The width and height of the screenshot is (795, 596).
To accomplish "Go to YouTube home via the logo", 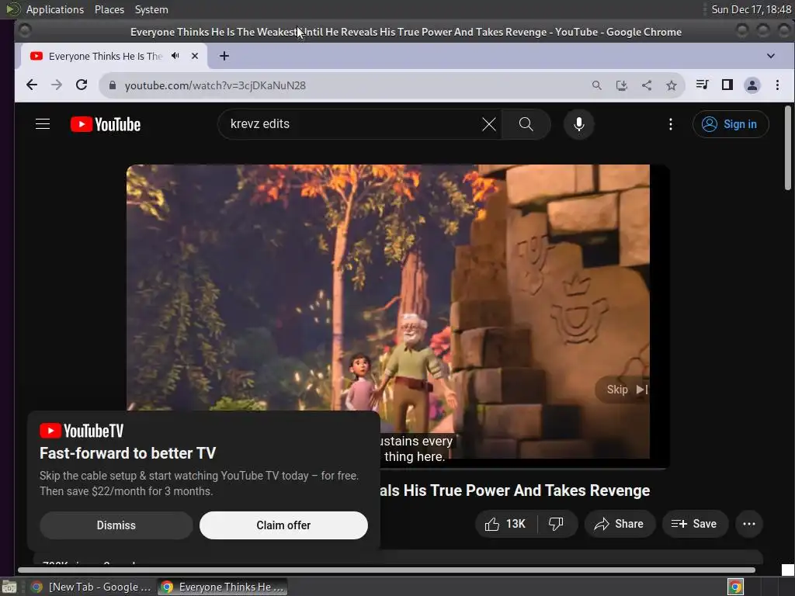I will [x=106, y=124].
